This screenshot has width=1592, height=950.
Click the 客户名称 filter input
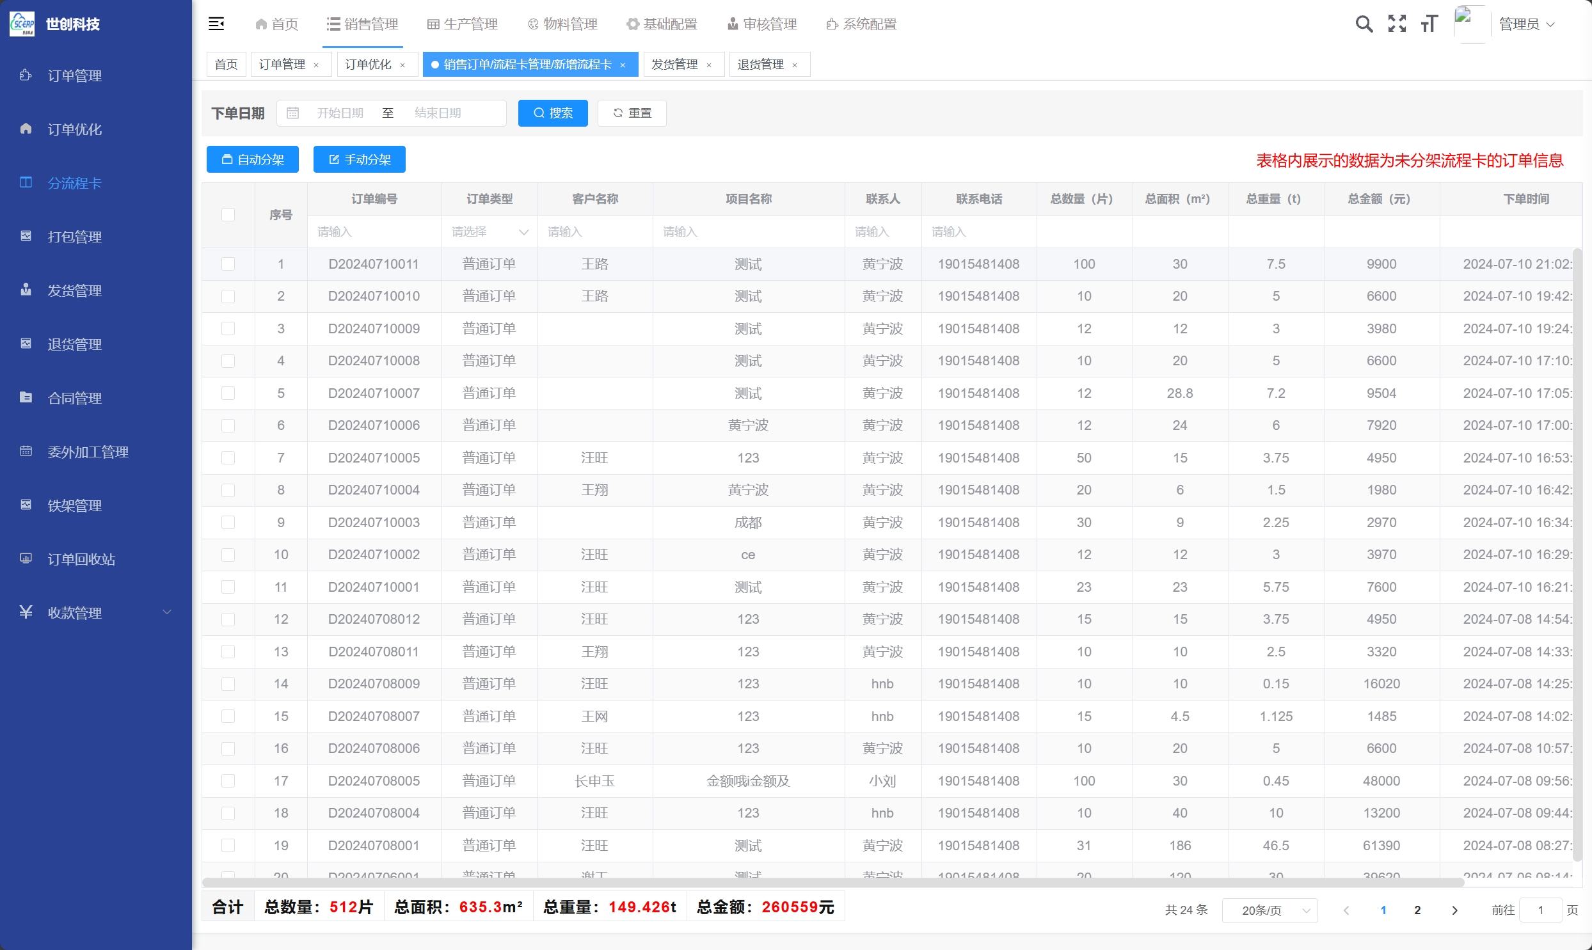pos(595,232)
